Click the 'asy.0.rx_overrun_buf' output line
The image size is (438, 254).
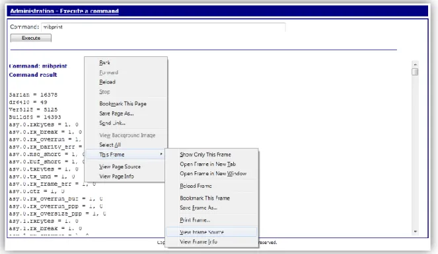click(55, 199)
